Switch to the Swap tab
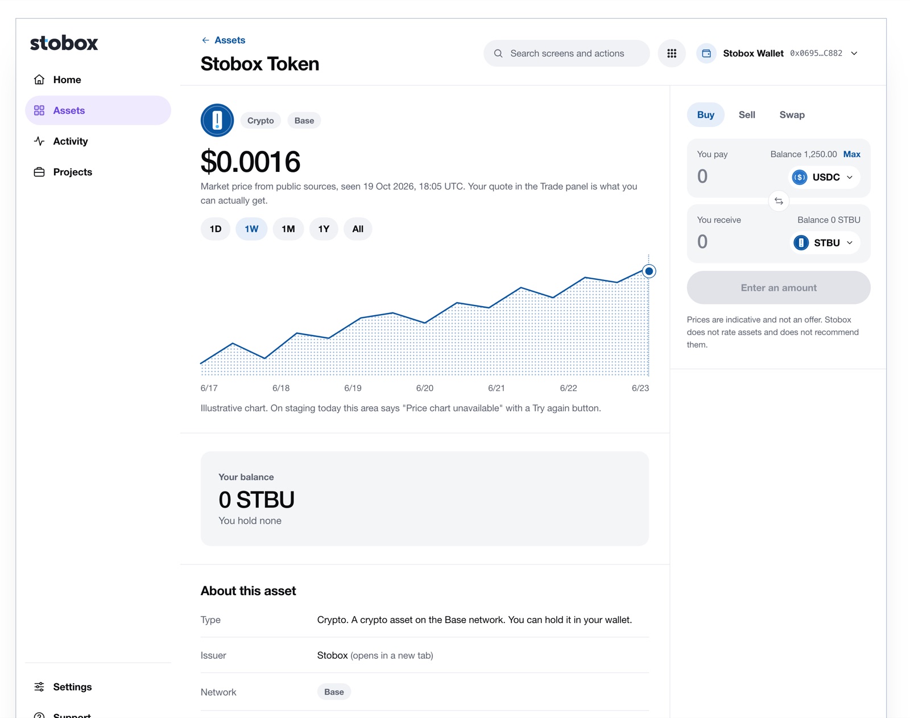Screen dimensions: 910x718 tap(792, 115)
